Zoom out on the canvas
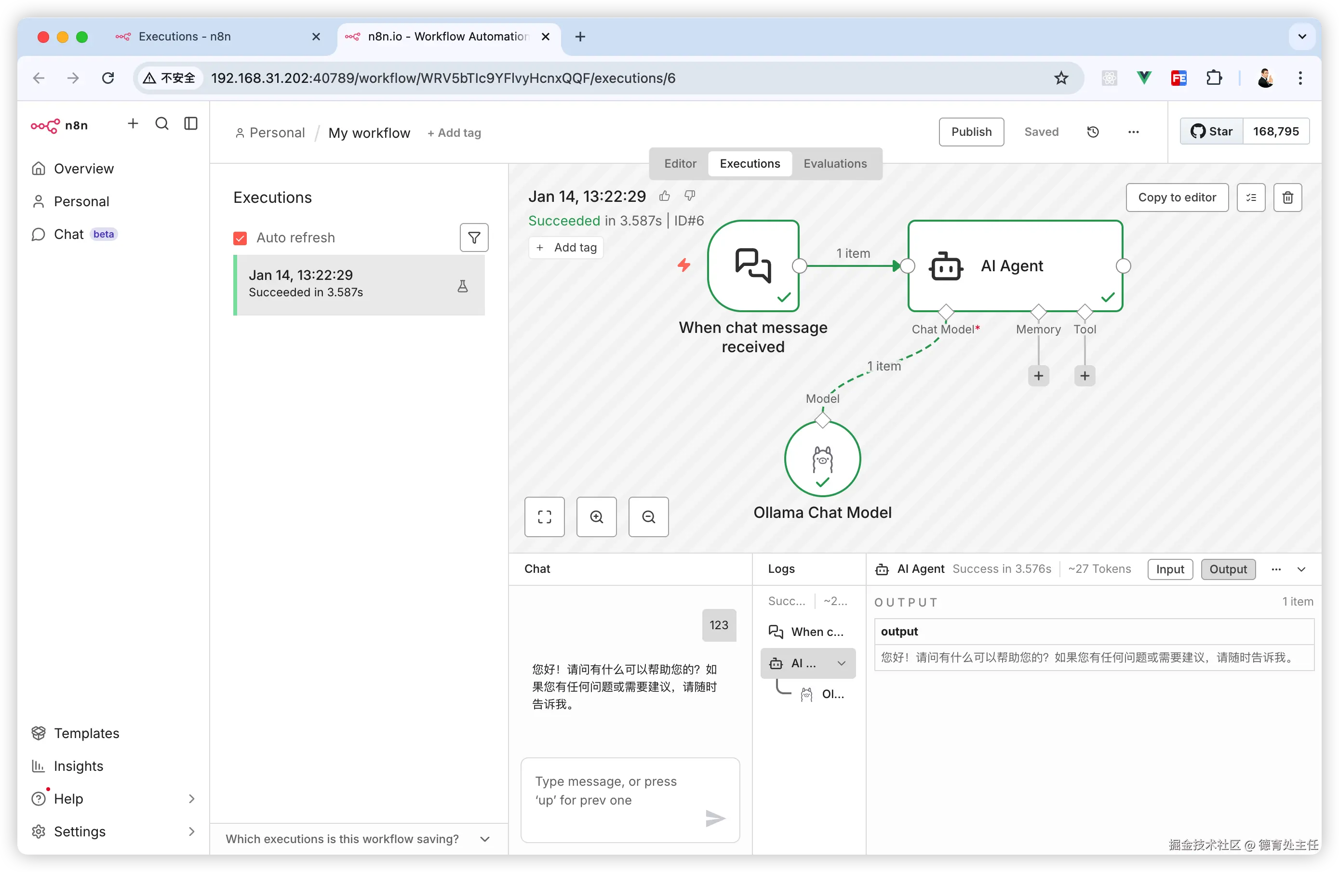Image resolution: width=1339 pixels, height=872 pixels. click(x=648, y=516)
